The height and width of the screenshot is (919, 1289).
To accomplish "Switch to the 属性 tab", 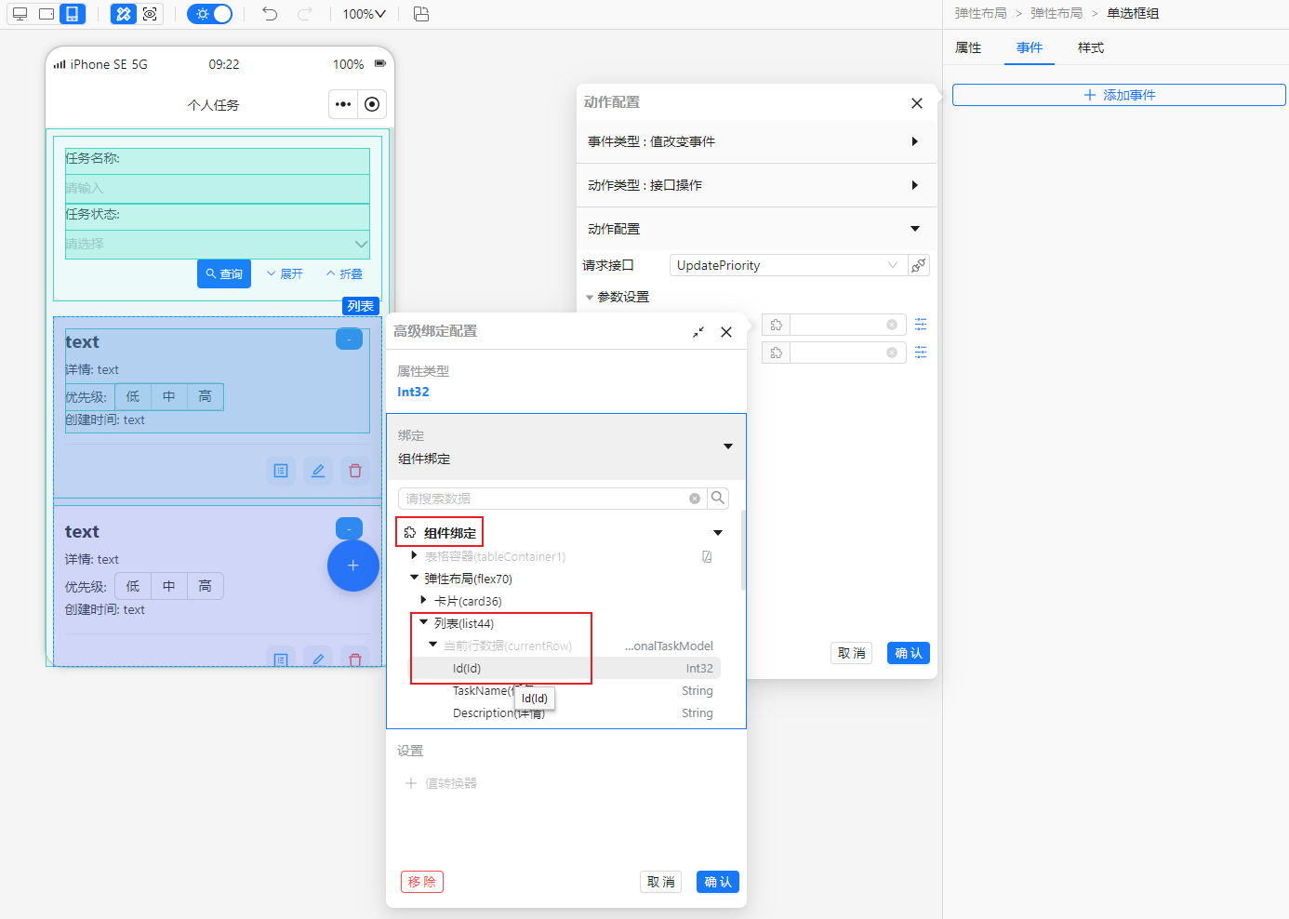I will pyautogui.click(x=967, y=47).
